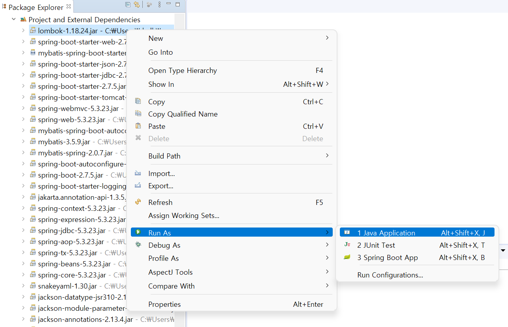Select Debug As from the context menu
The image size is (508, 327).
pyautogui.click(x=163, y=245)
